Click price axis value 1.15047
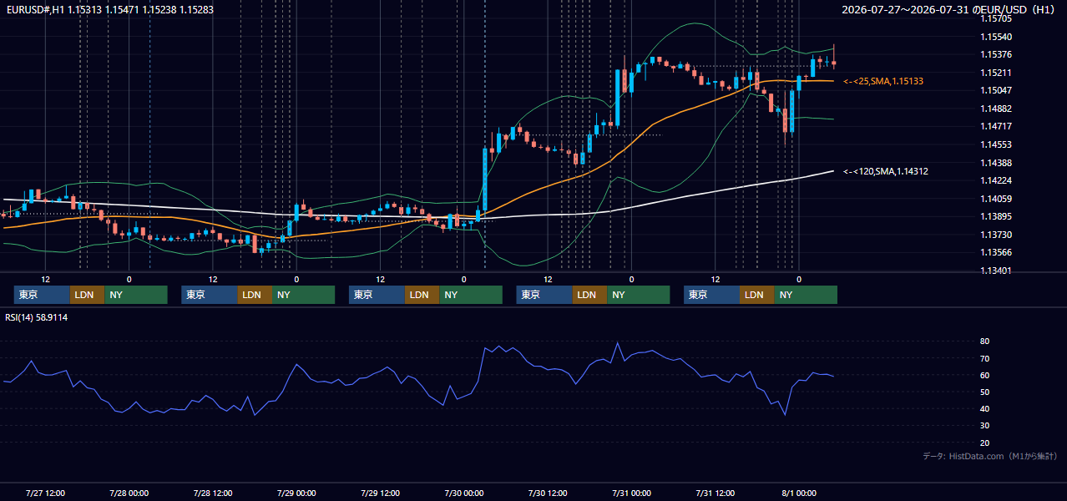The image size is (1067, 501). click(x=996, y=90)
